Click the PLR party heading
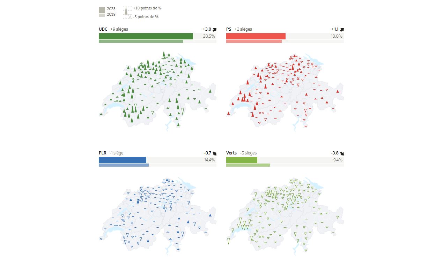Screen dimensions: 443x266 (103, 153)
